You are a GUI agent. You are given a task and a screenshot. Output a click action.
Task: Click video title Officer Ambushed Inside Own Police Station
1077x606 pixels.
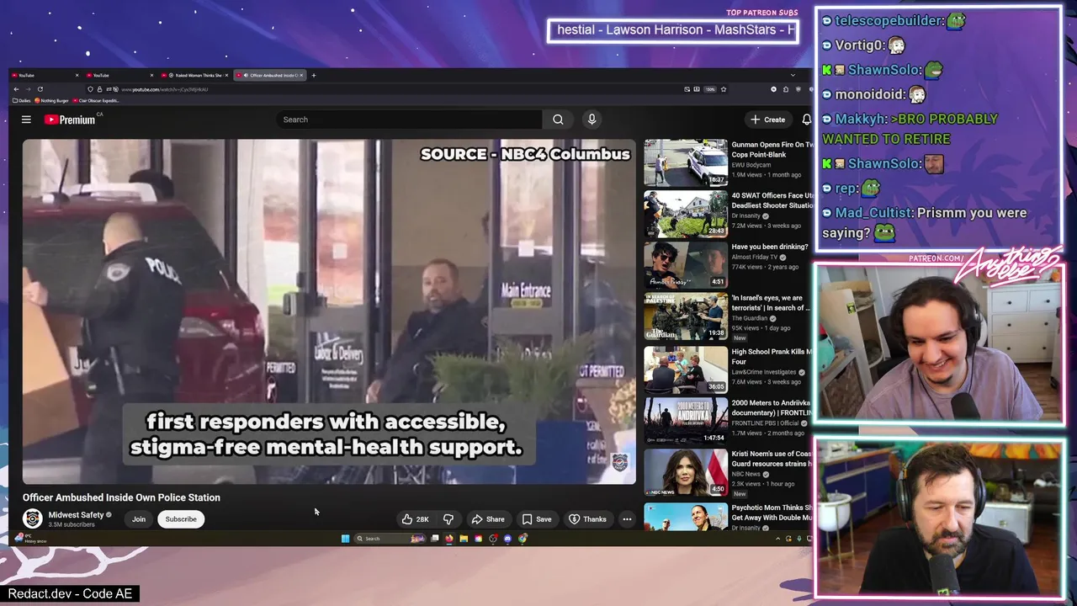121,497
